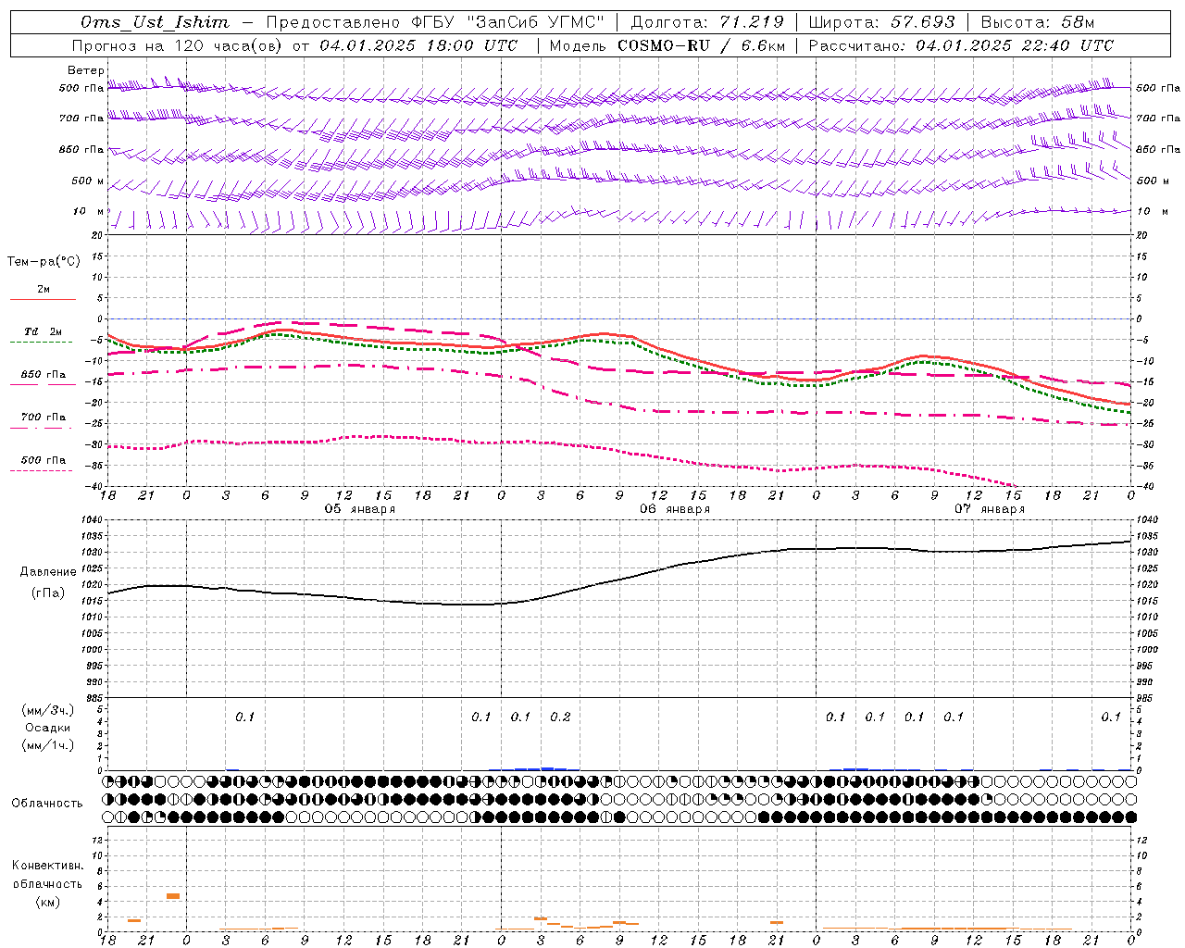The width and height of the screenshot is (1185, 948).
Task: Click the (мм/3ч.) precipitation unit label
Action: click(x=48, y=710)
